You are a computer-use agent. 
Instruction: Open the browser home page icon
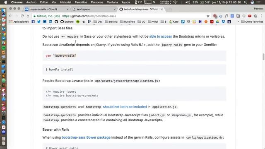coord(28,16)
